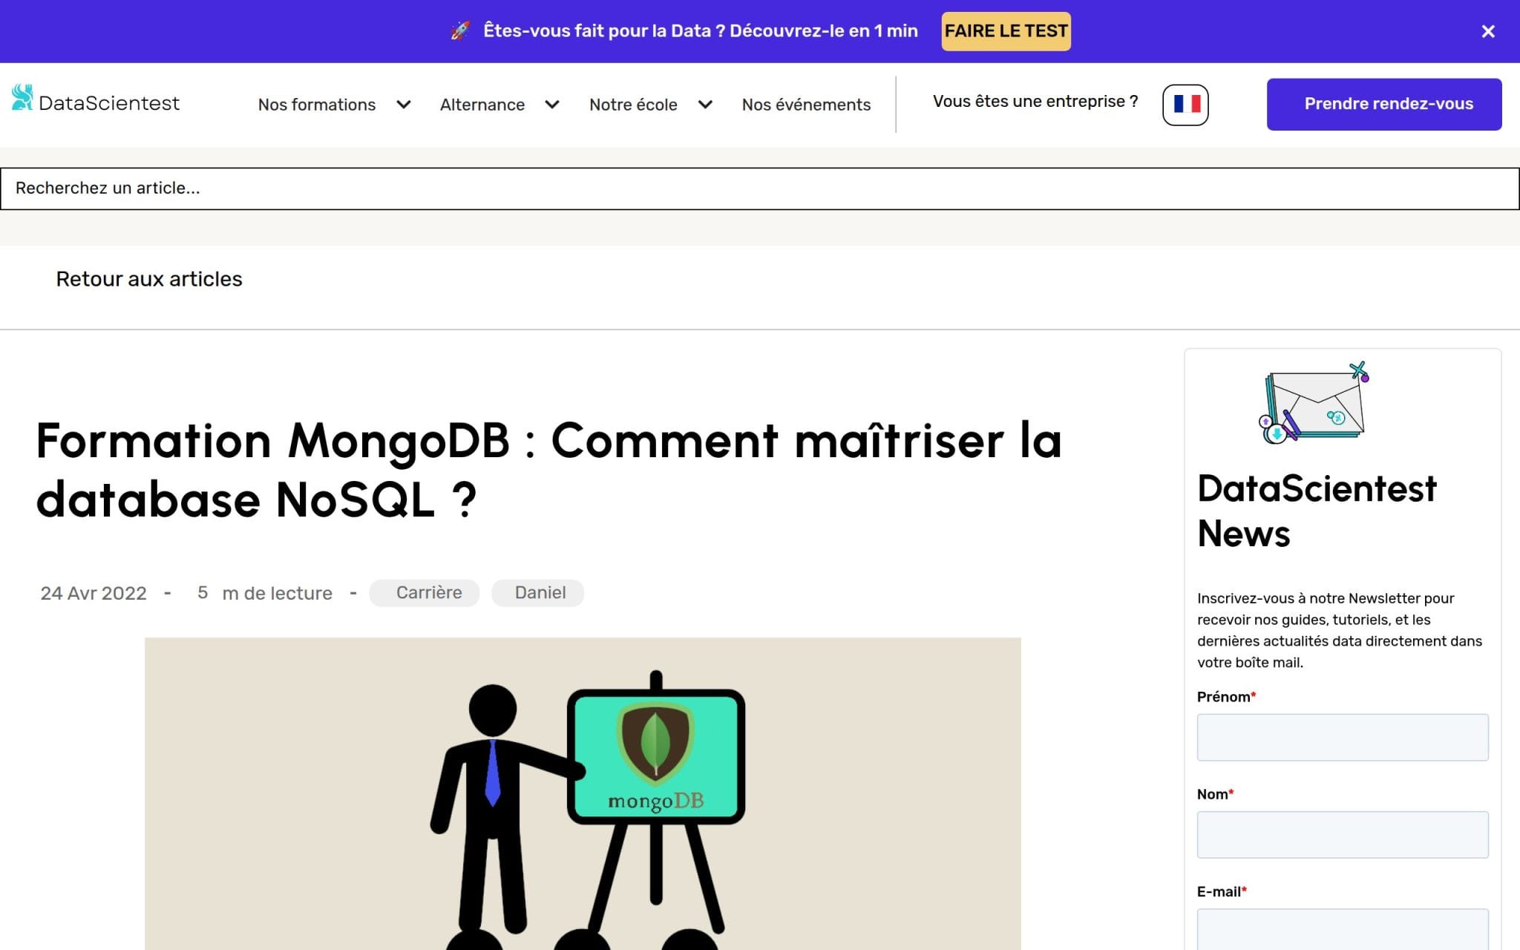Click the newsletter envelope illustration
Screen dimensions: 1520x950
(x=1315, y=403)
